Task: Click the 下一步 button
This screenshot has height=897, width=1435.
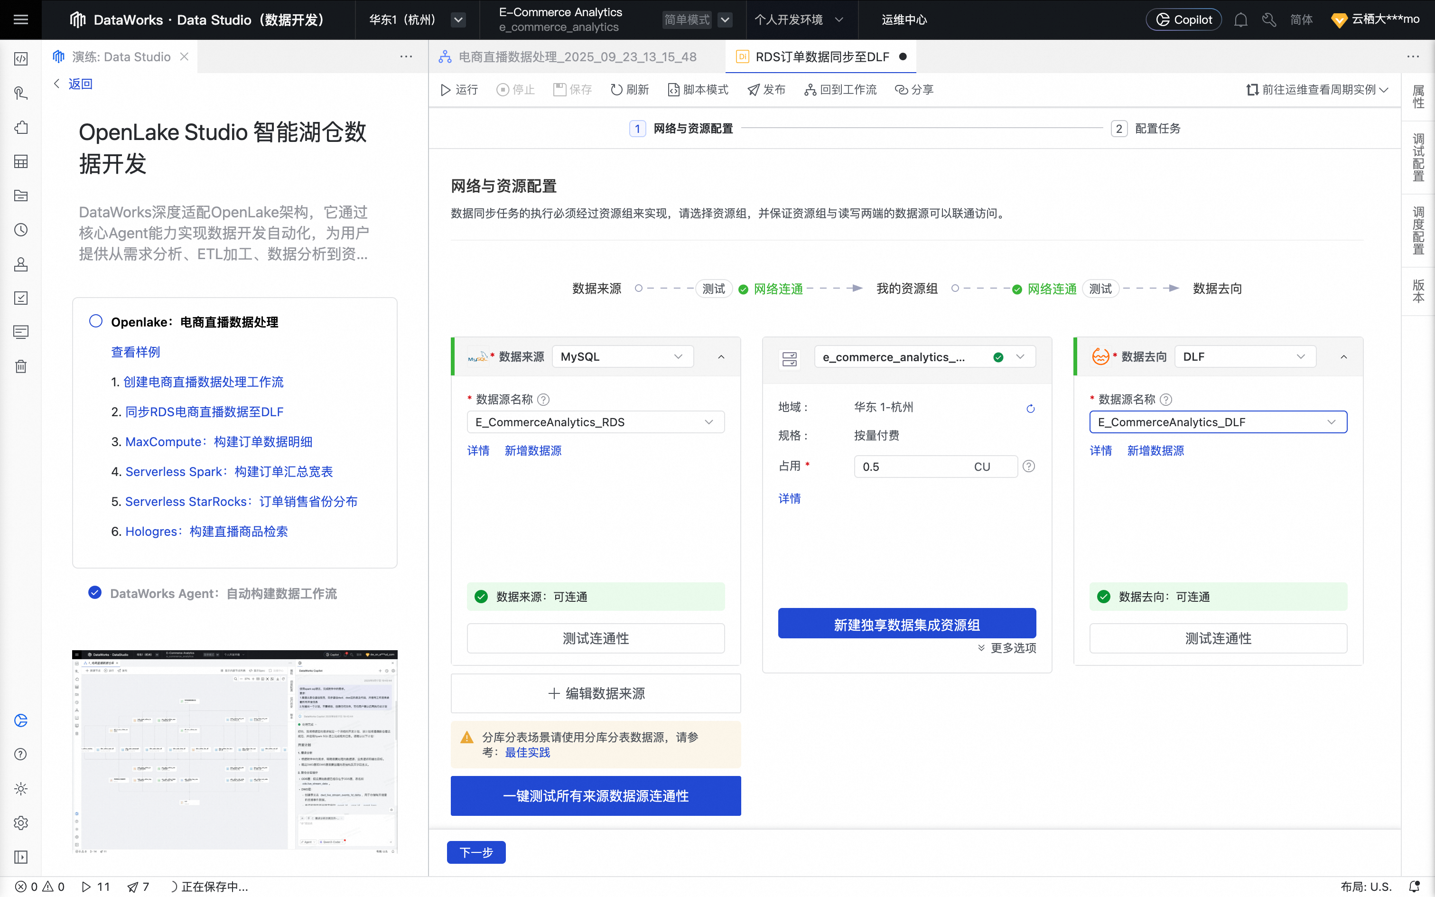Action: click(x=476, y=852)
